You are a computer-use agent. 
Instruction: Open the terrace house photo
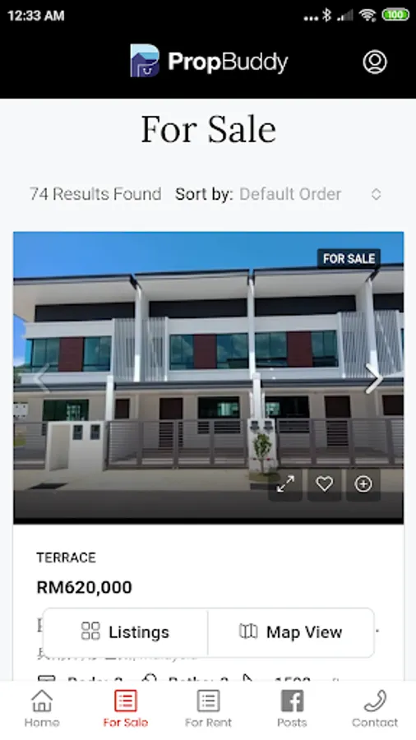coord(209,377)
